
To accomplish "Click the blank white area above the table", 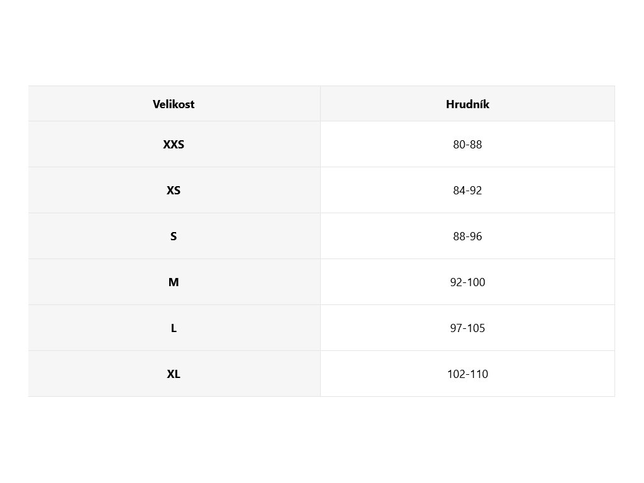I will [x=322, y=43].
